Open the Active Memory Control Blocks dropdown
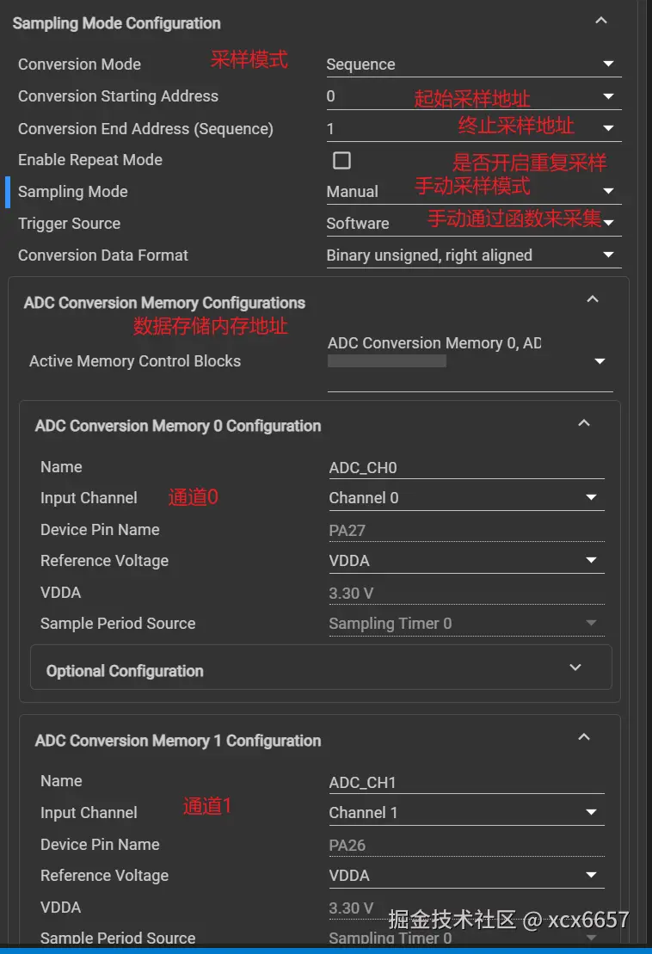Screen dimensions: 652x954 click(x=600, y=362)
